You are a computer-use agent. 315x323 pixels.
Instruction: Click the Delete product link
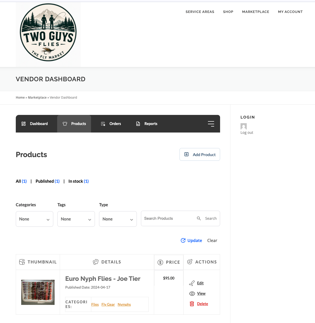[202, 304]
